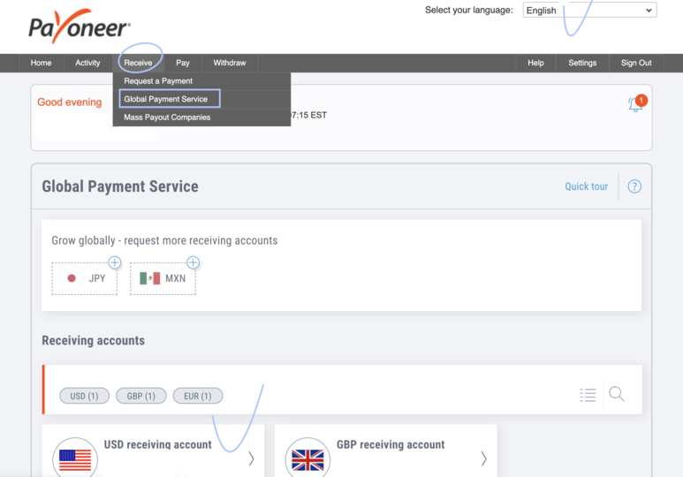Expand the GBP receiving account chevron
Image resolution: width=683 pixels, height=477 pixels.
[x=483, y=458]
